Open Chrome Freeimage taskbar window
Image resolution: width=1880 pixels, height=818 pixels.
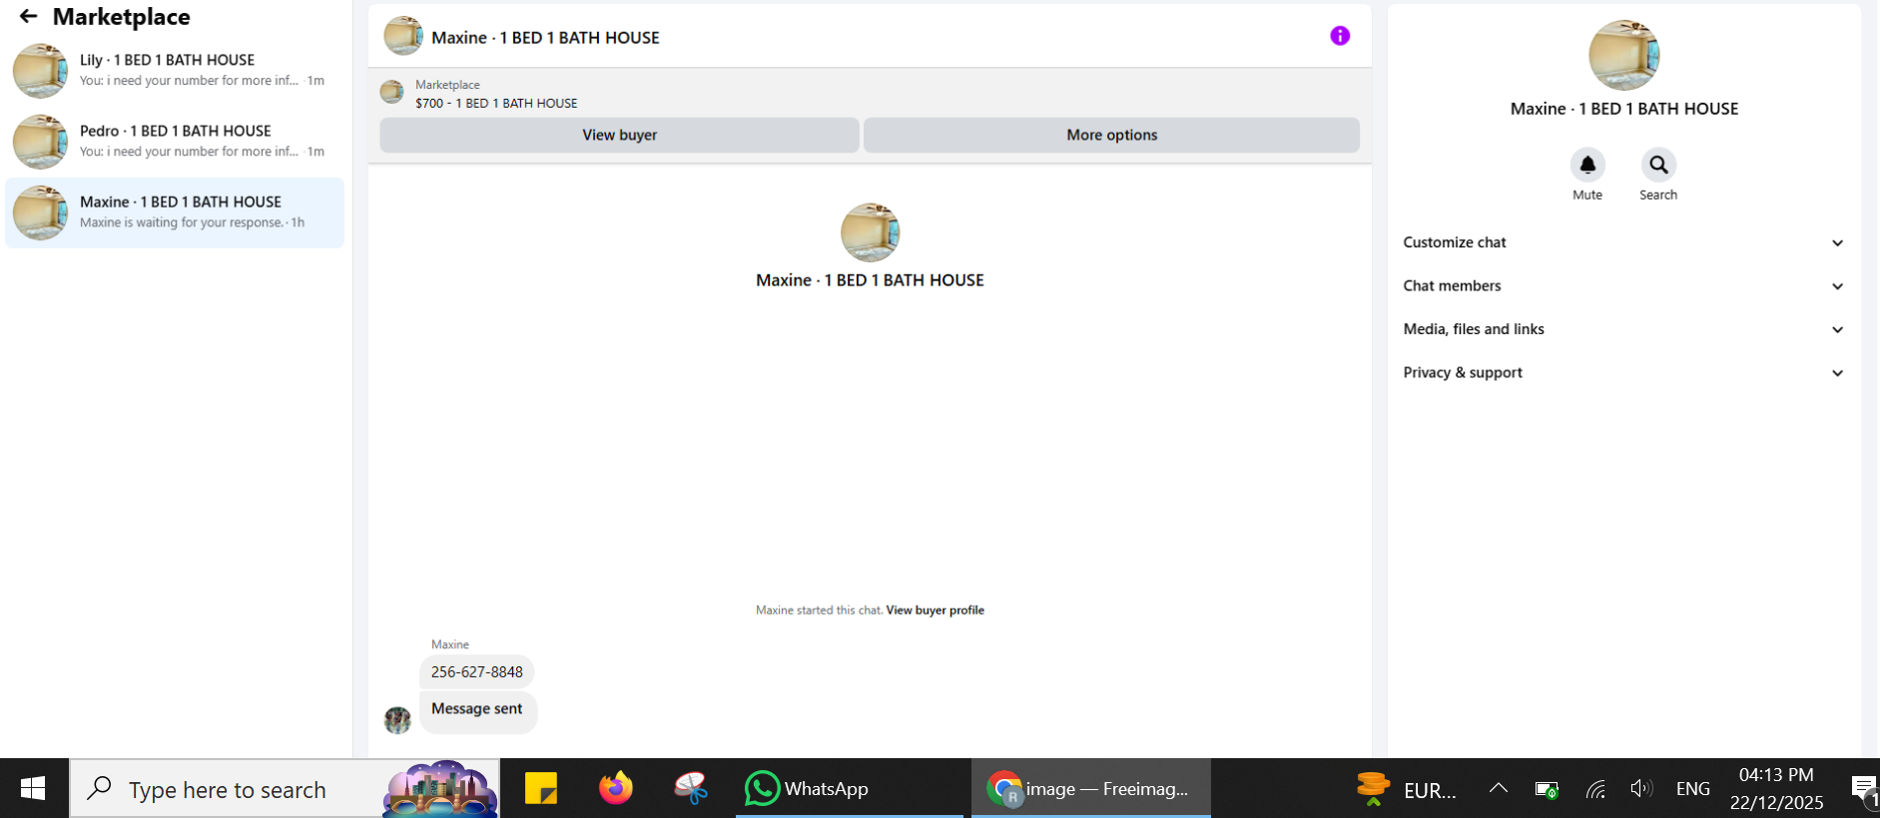pyautogui.click(x=1090, y=789)
